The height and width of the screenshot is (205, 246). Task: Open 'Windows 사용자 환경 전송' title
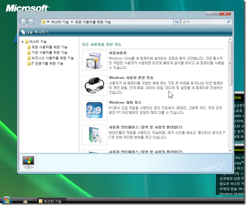(131, 78)
